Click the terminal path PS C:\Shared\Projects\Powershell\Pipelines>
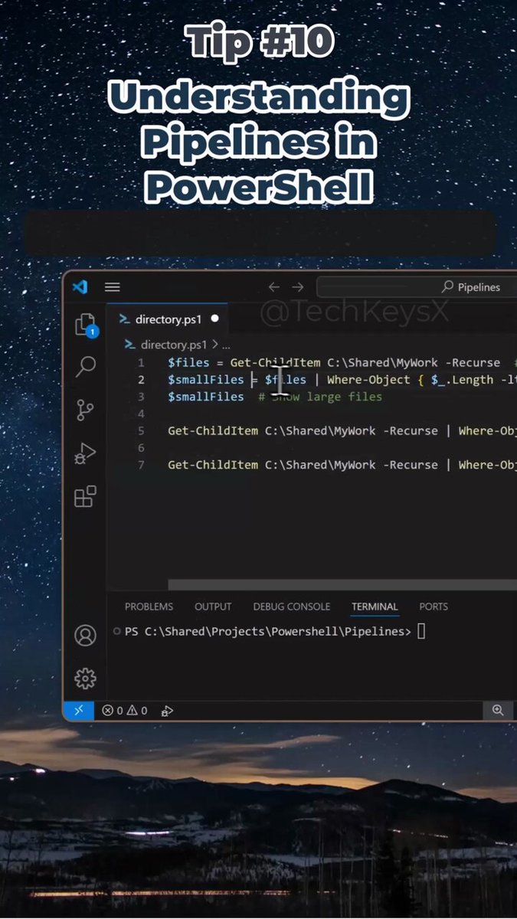 [268, 632]
